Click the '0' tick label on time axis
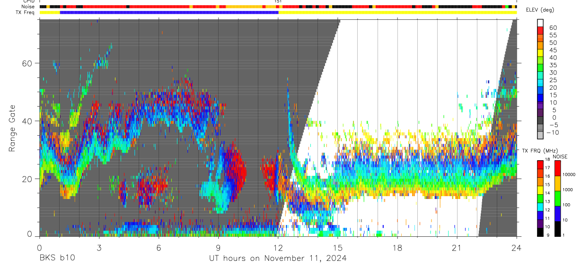 [x=39, y=248]
